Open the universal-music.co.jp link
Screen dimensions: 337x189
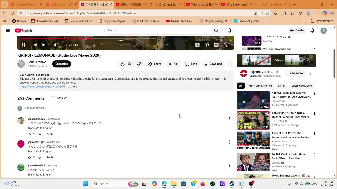click(43, 87)
